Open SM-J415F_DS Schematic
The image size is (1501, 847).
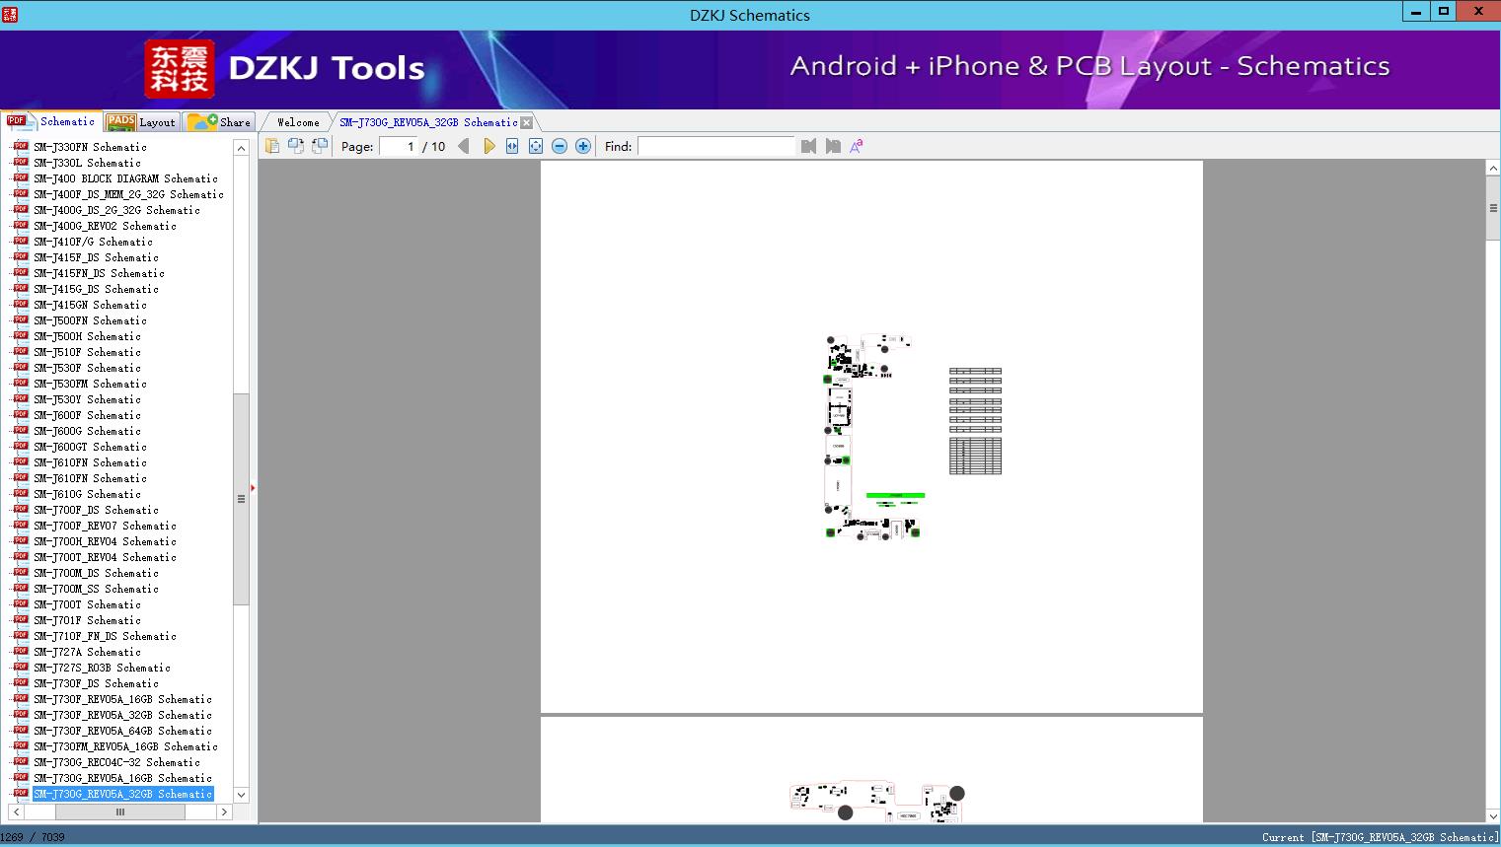click(x=96, y=257)
